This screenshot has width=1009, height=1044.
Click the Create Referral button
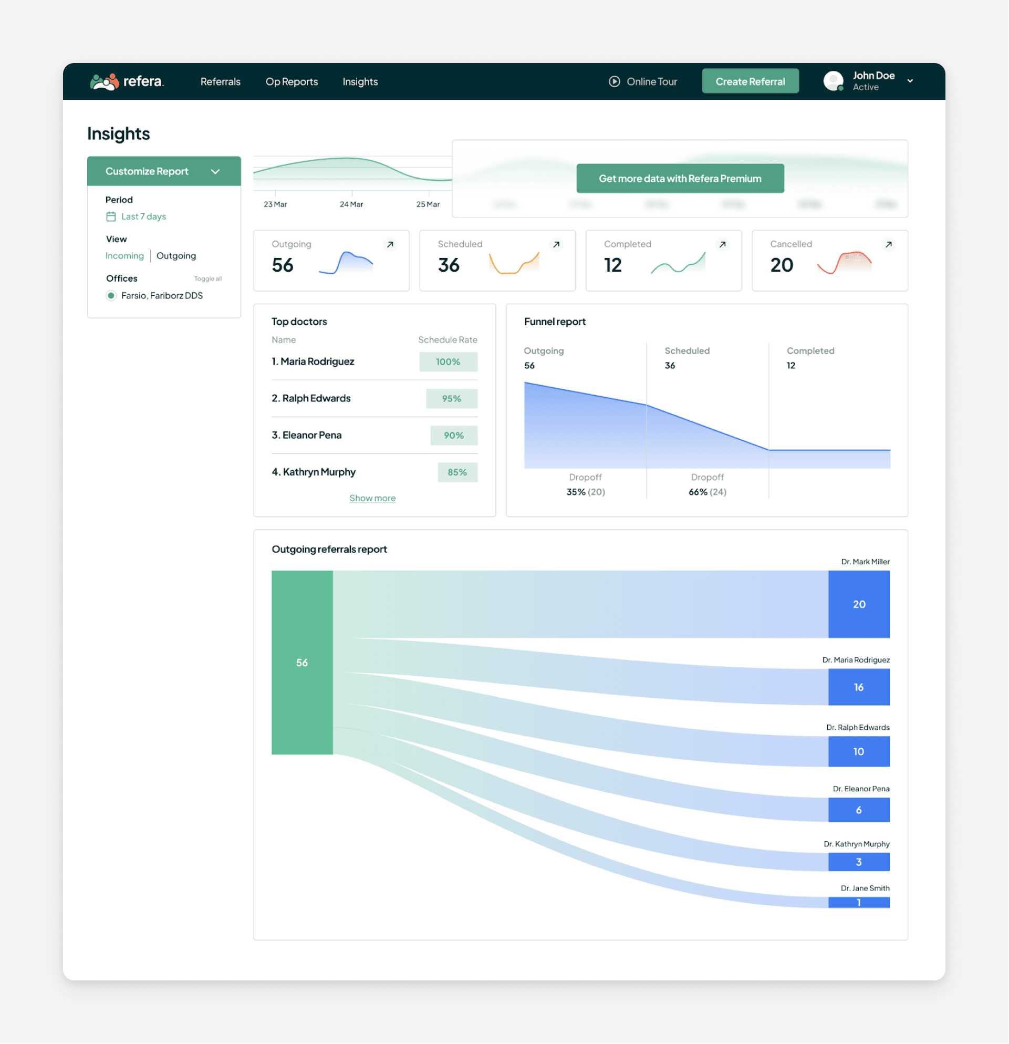[750, 81]
